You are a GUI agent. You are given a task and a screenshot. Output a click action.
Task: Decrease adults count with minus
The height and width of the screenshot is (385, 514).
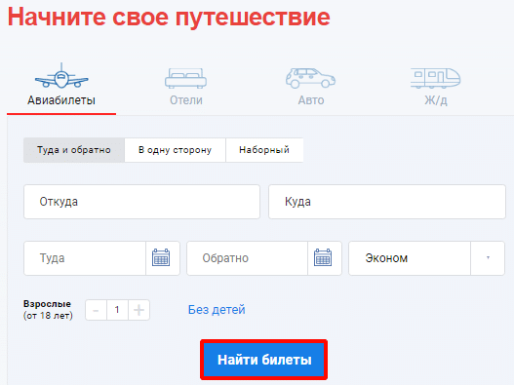tap(96, 310)
